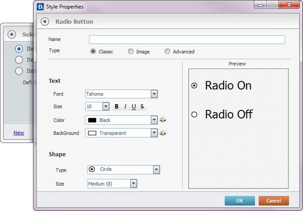
Task: Open custom color palette for text Color
Action: click(163, 120)
